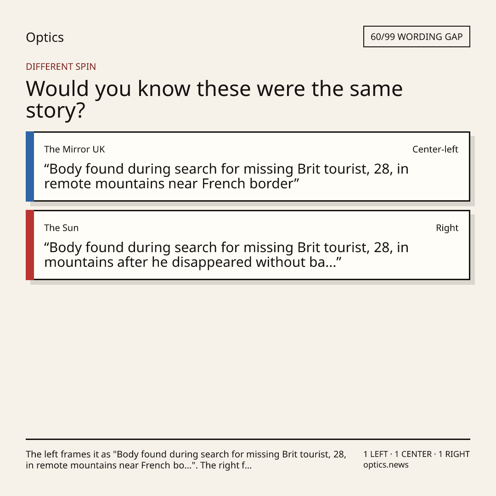
Task: Open The Mirror UK headline card
Action: 248,166
